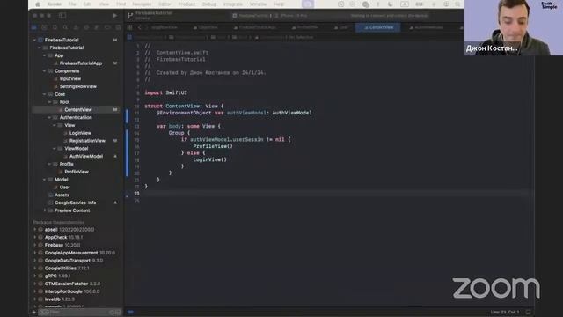Collapse the FirebaseTutorial project root
The width and height of the screenshot is (563, 317).
pos(35,40)
